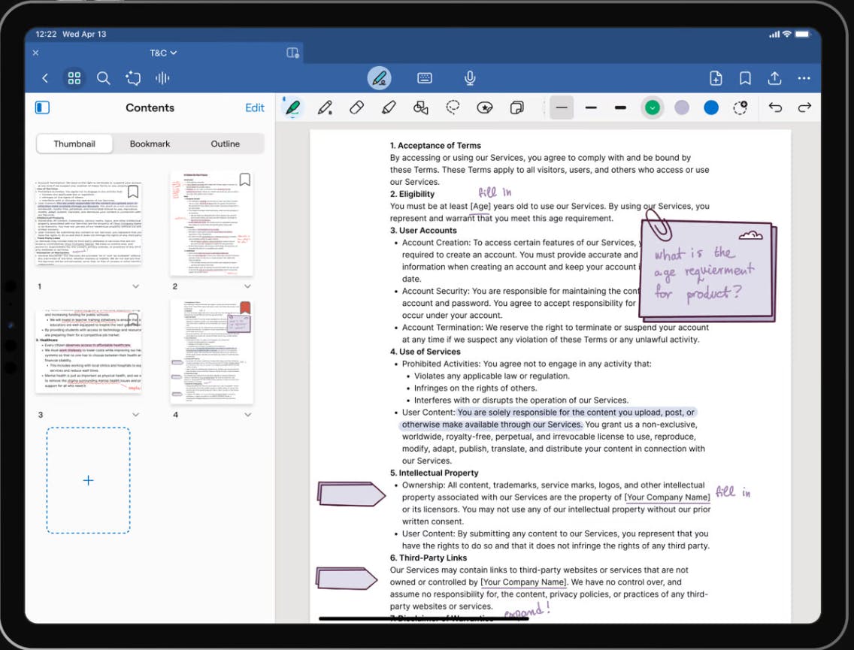Pick the green pen color
This screenshot has width=854, height=650.
click(652, 107)
